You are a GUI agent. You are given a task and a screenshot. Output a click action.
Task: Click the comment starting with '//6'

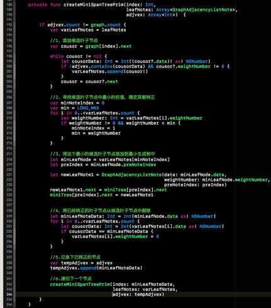coord(71,278)
